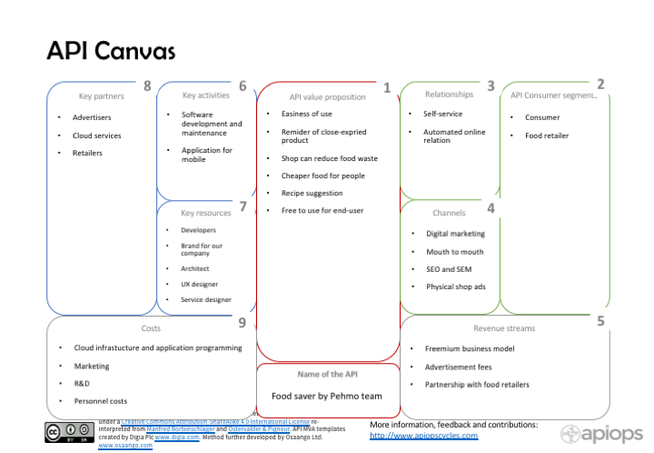Select the Key resources heading
The width and height of the screenshot is (654, 453).
click(x=205, y=213)
